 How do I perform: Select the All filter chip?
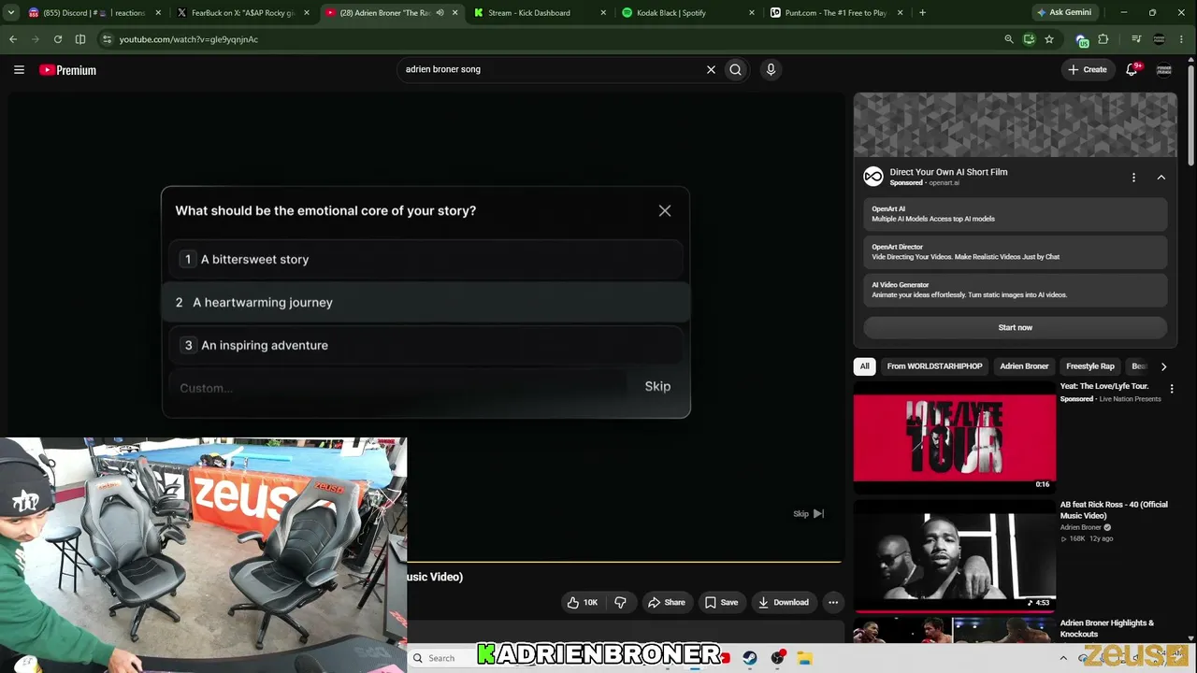[x=864, y=366]
